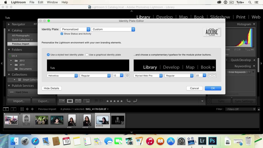Open identity plate text color swatch
The image size is (263, 148).
(127, 76)
